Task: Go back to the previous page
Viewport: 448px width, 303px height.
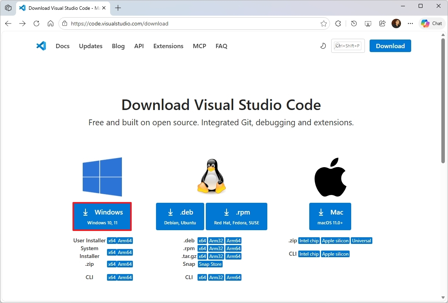Action: pos(8,23)
